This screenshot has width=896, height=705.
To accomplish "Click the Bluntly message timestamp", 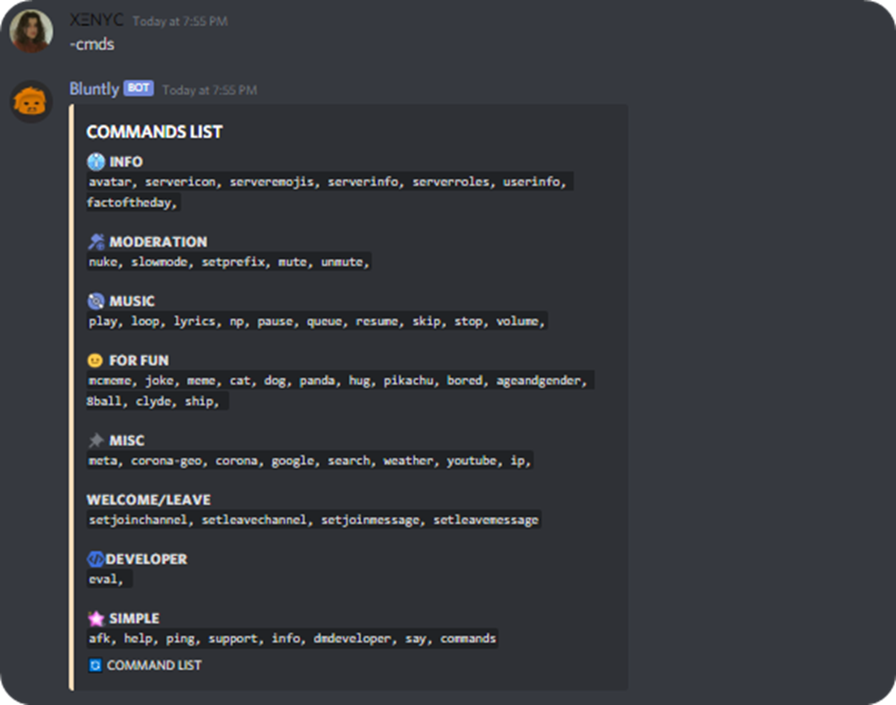I will pyautogui.click(x=209, y=90).
